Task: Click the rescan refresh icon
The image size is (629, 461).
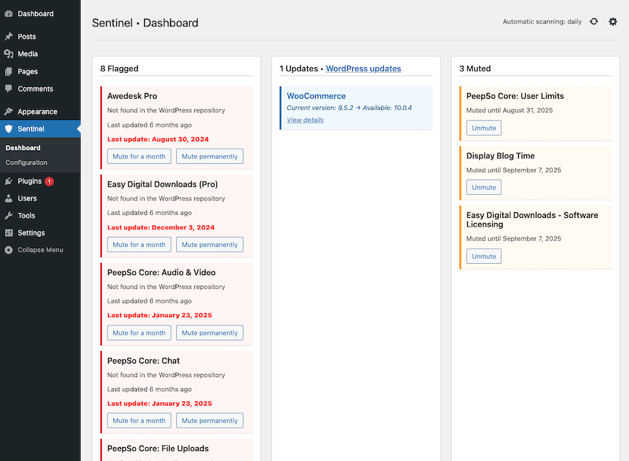Action: point(594,21)
